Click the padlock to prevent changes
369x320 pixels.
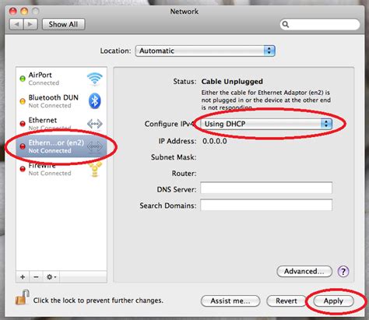[x=22, y=297]
